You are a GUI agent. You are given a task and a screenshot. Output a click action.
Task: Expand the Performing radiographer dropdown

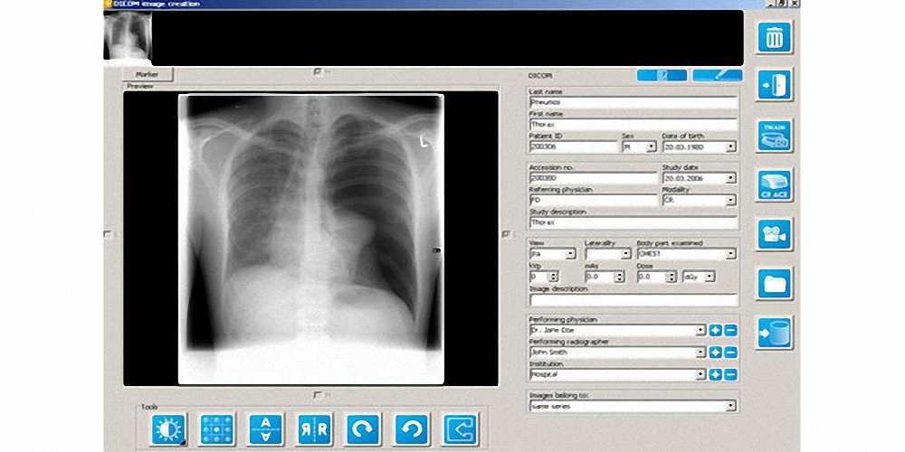pos(700,353)
